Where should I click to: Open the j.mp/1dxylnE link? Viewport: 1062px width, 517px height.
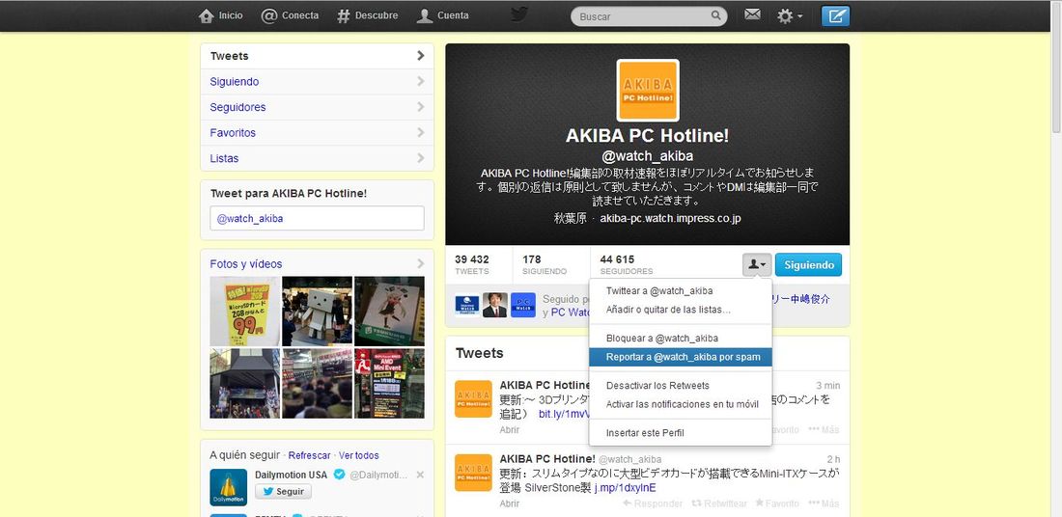(x=626, y=488)
